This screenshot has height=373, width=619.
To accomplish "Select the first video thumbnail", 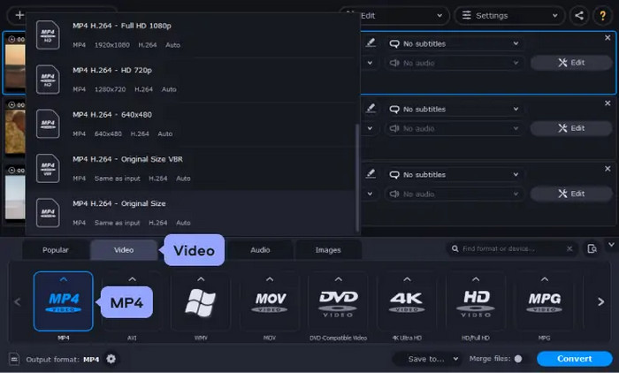I will pos(15,63).
